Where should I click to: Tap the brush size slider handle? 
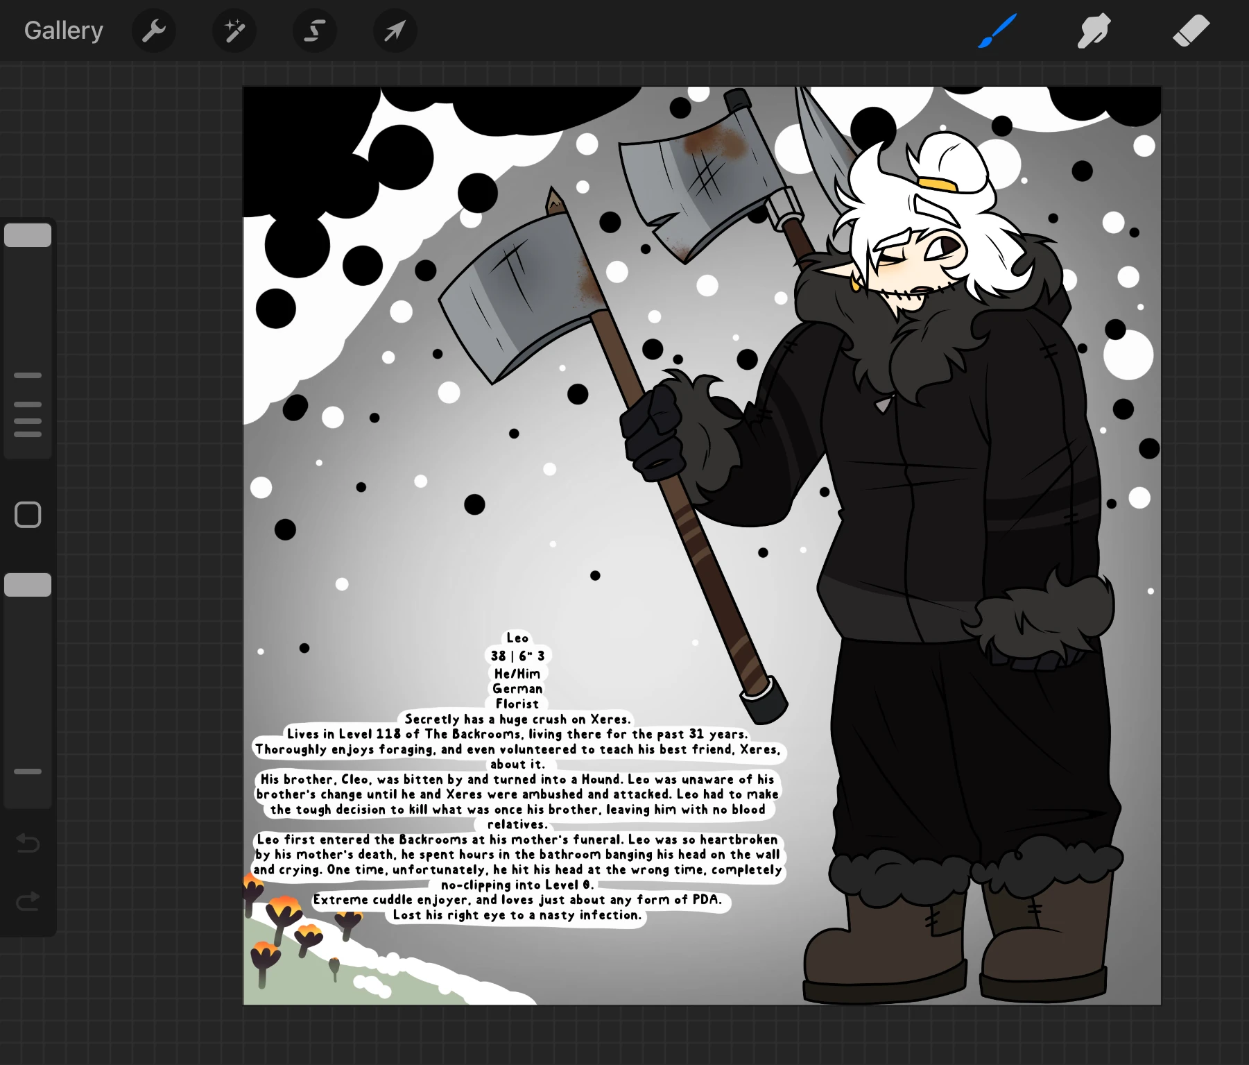pyautogui.click(x=28, y=235)
